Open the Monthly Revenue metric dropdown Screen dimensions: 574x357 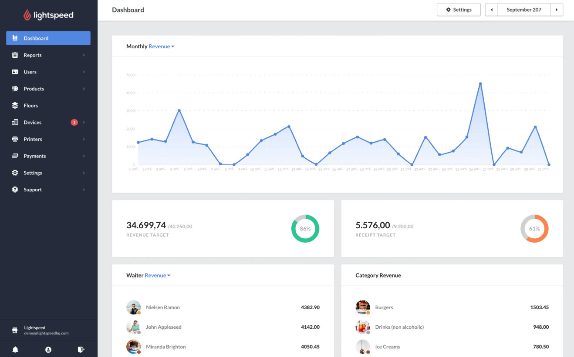pyautogui.click(x=161, y=47)
